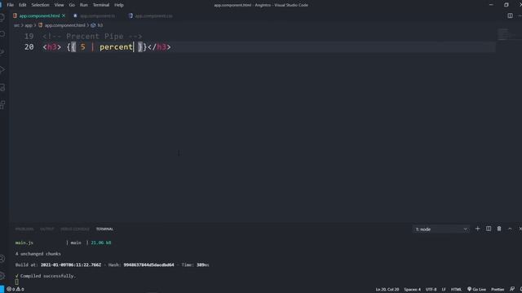The image size is (522, 293).
Task: Open the Run menu
Action: click(83, 5)
